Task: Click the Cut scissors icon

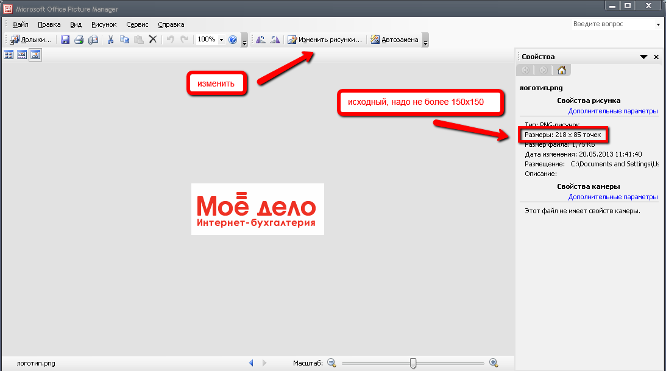Action: click(110, 40)
